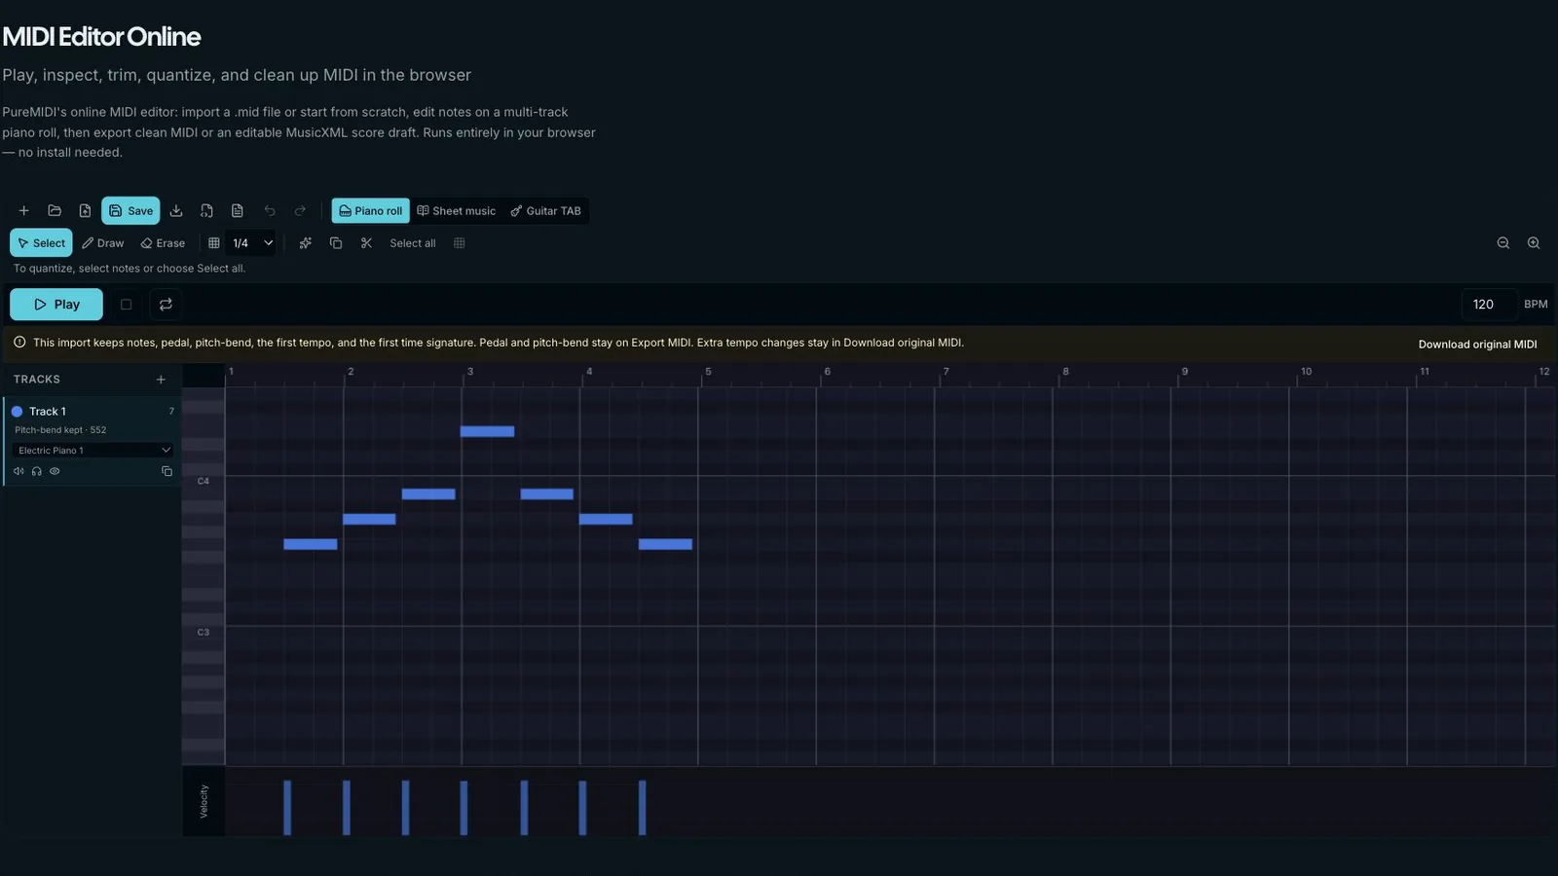Click the document text icon in the toolbar
This screenshot has height=876, width=1558.
[x=237, y=210]
